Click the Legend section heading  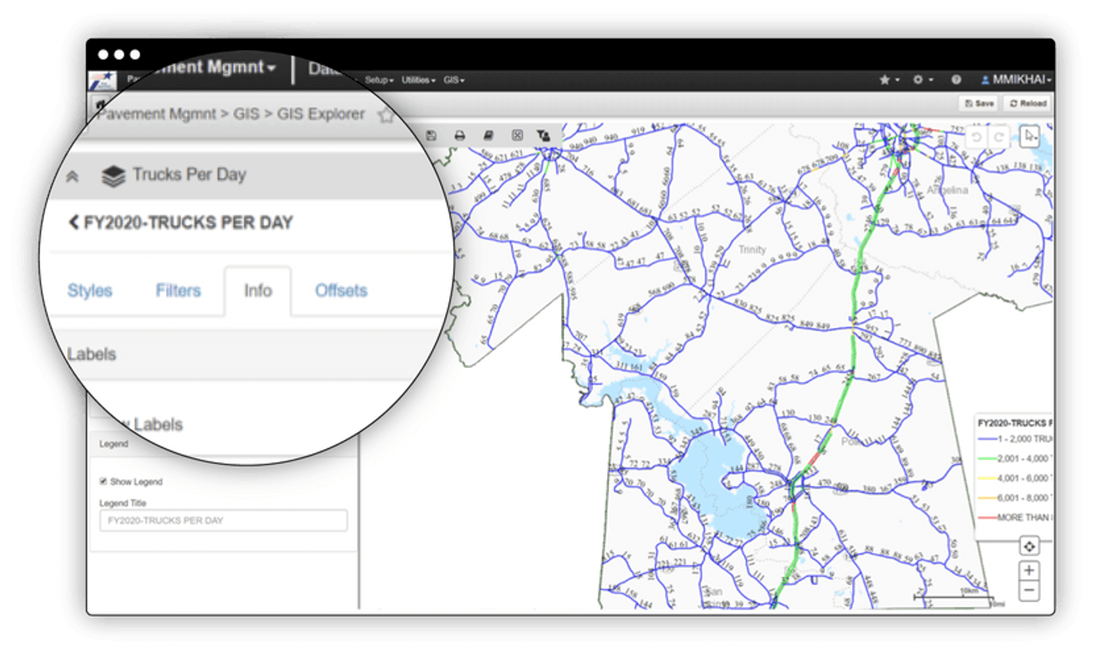[114, 444]
